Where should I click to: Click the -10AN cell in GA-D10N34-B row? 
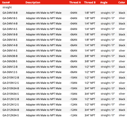[74, 88]
